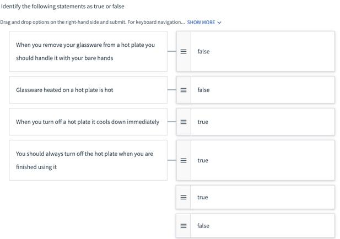The image size is (340, 239).
Task: Click drag handle beside 'always turn off' statement
Action: [x=184, y=160]
